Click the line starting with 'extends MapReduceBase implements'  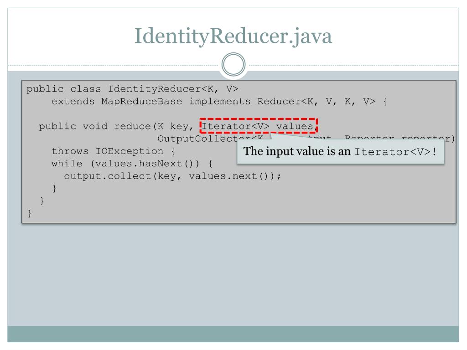tap(219, 102)
